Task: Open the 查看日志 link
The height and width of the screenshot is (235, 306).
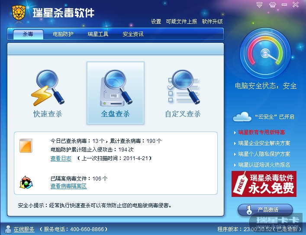Action: click(x=61, y=158)
